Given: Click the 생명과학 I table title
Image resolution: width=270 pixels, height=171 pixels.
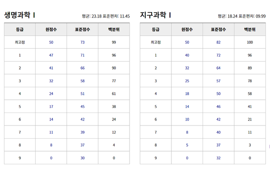Looking at the screenshot, I should 20,15.
